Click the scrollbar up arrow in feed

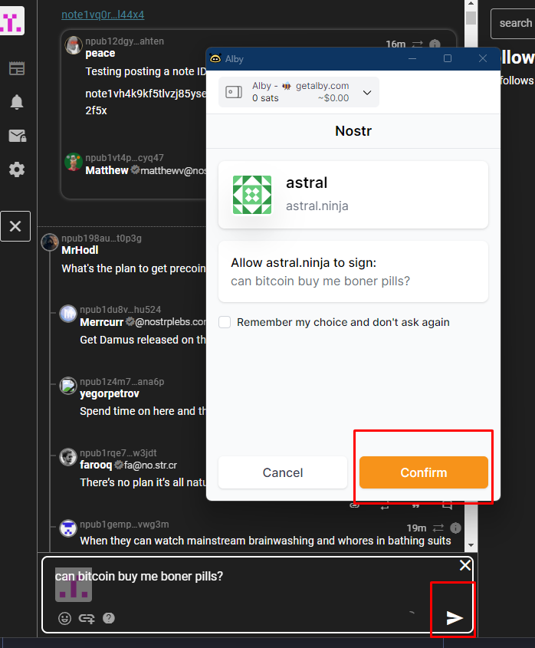tap(471, 3)
